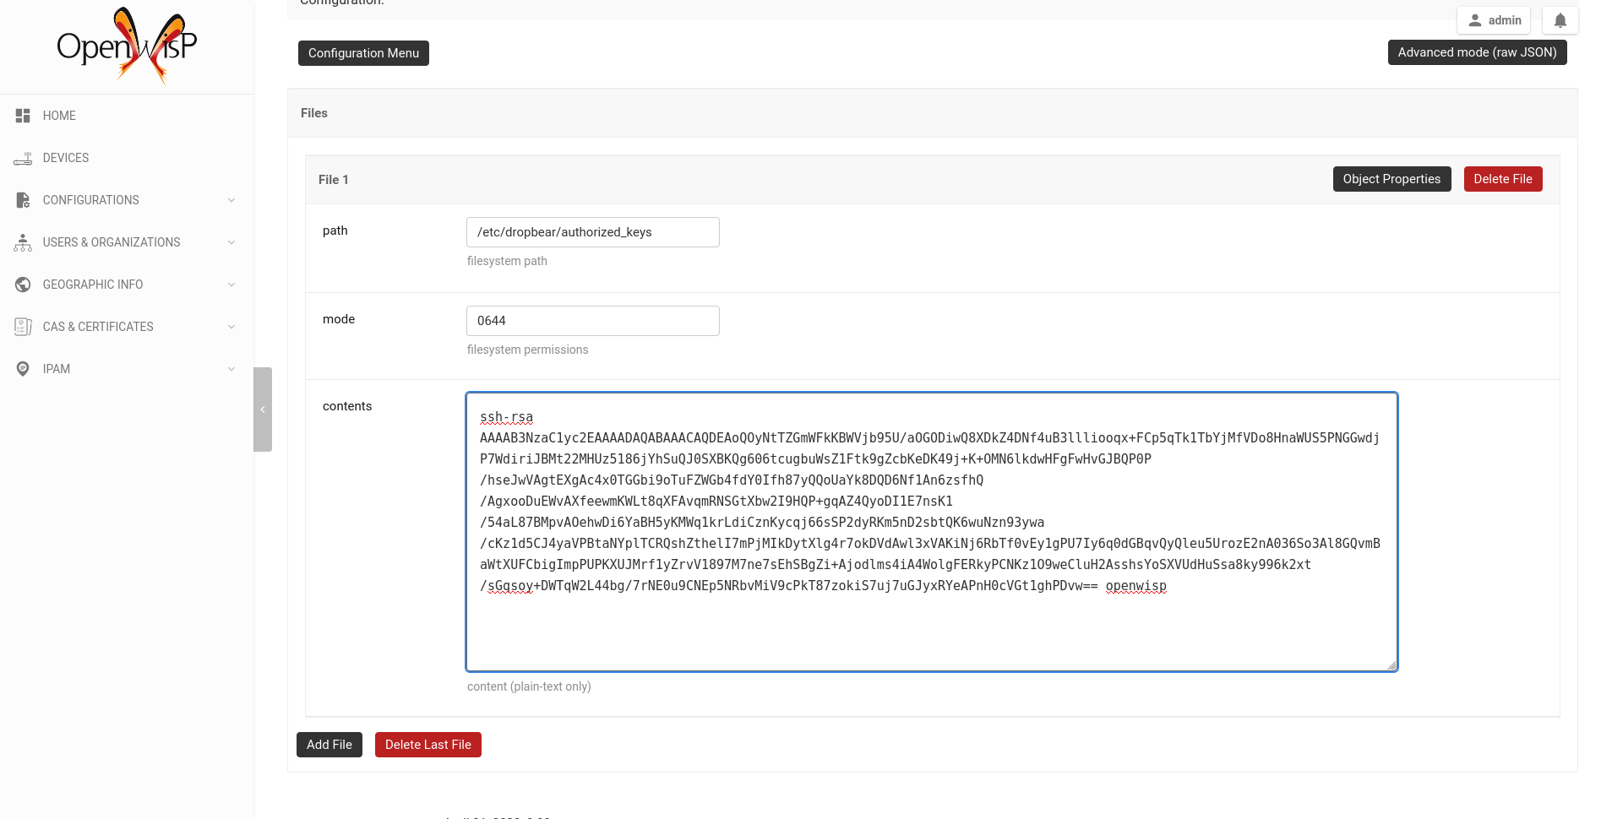
Task: Open the IPAM location pin icon
Action: coord(23,369)
